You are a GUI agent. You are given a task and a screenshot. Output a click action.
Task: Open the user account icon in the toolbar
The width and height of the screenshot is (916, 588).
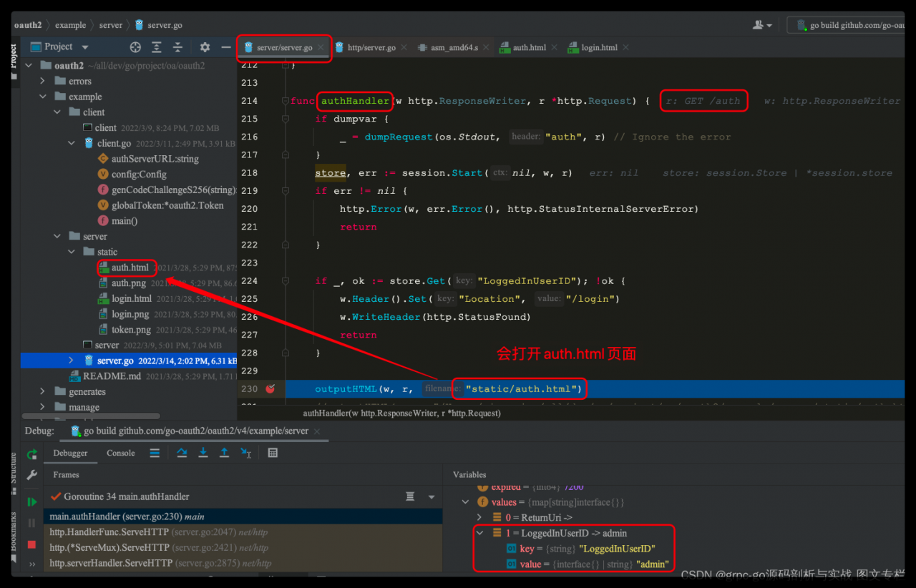(x=761, y=25)
